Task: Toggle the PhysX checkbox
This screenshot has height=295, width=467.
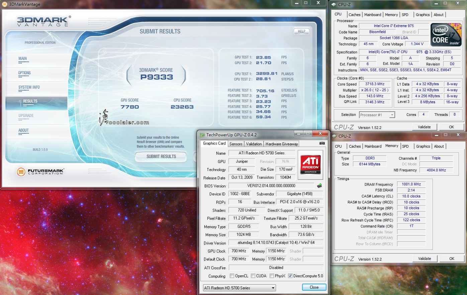Action: click(x=272, y=276)
